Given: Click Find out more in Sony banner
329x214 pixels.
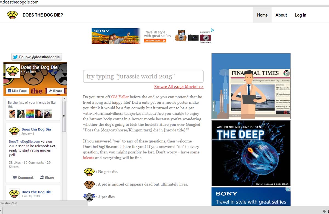Looking at the screenshot, I should click(x=155, y=41).
